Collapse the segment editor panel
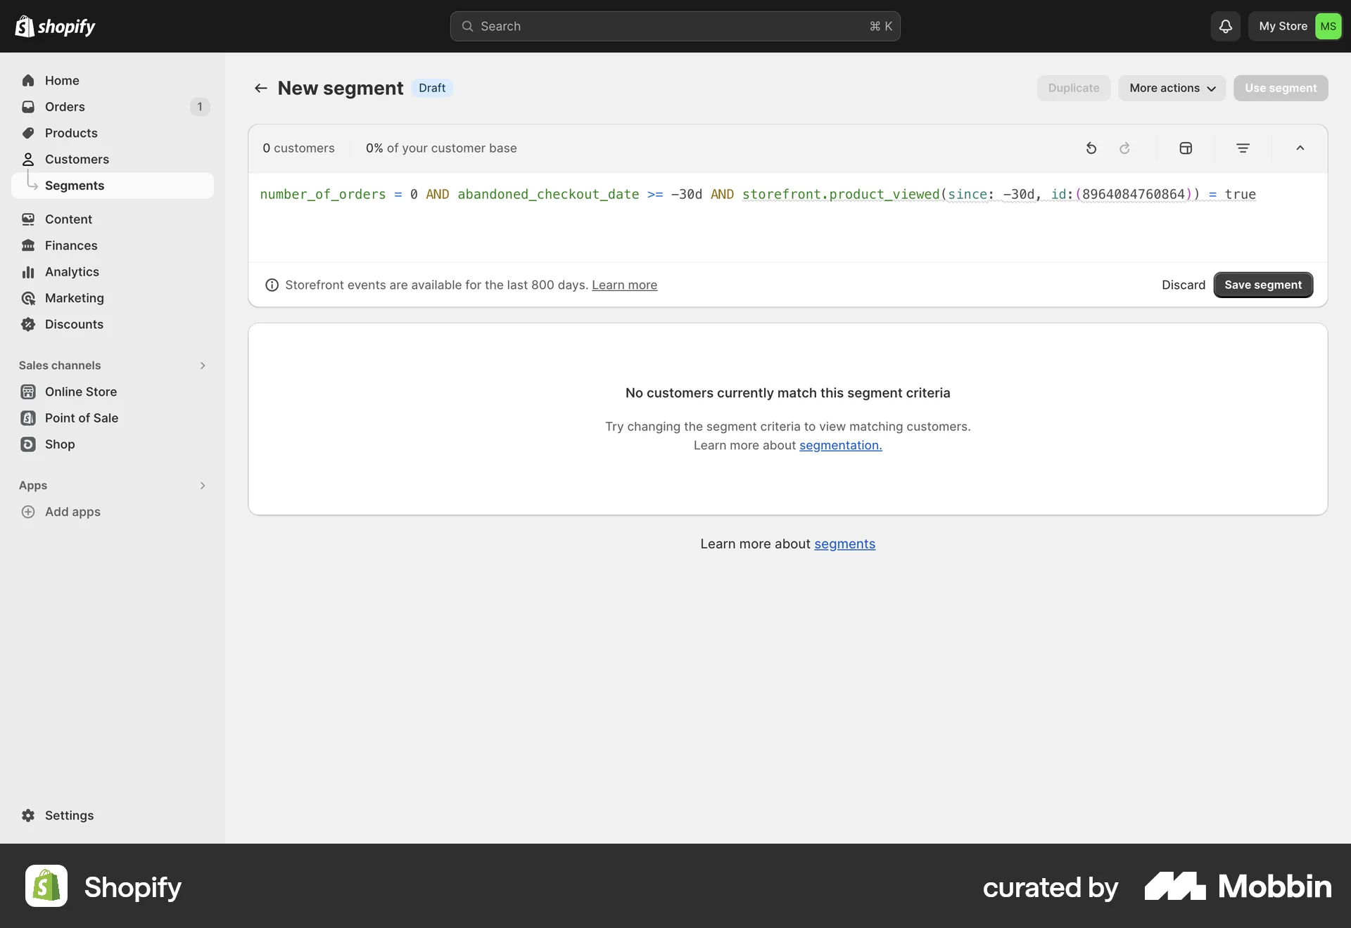The height and width of the screenshot is (928, 1351). coord(1300,148)
